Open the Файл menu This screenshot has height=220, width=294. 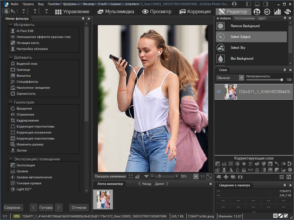14,4
